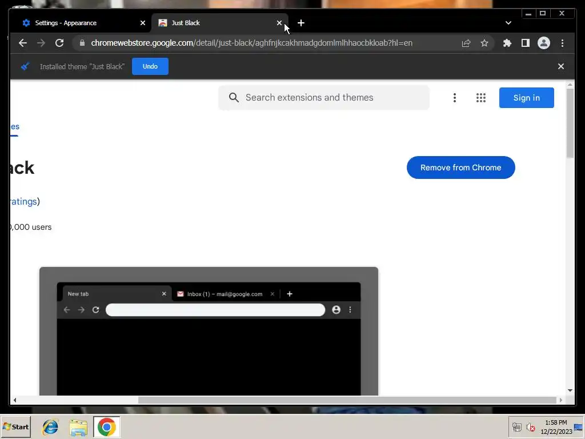Bookmark the page with the star icon
Image resolution: width=585 pixels, height=439 pixels.
(x=484, y=43)
